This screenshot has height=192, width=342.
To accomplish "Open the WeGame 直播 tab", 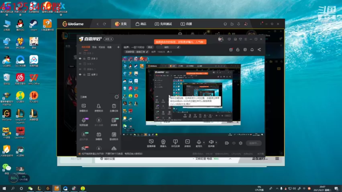I will pos(186,24).
